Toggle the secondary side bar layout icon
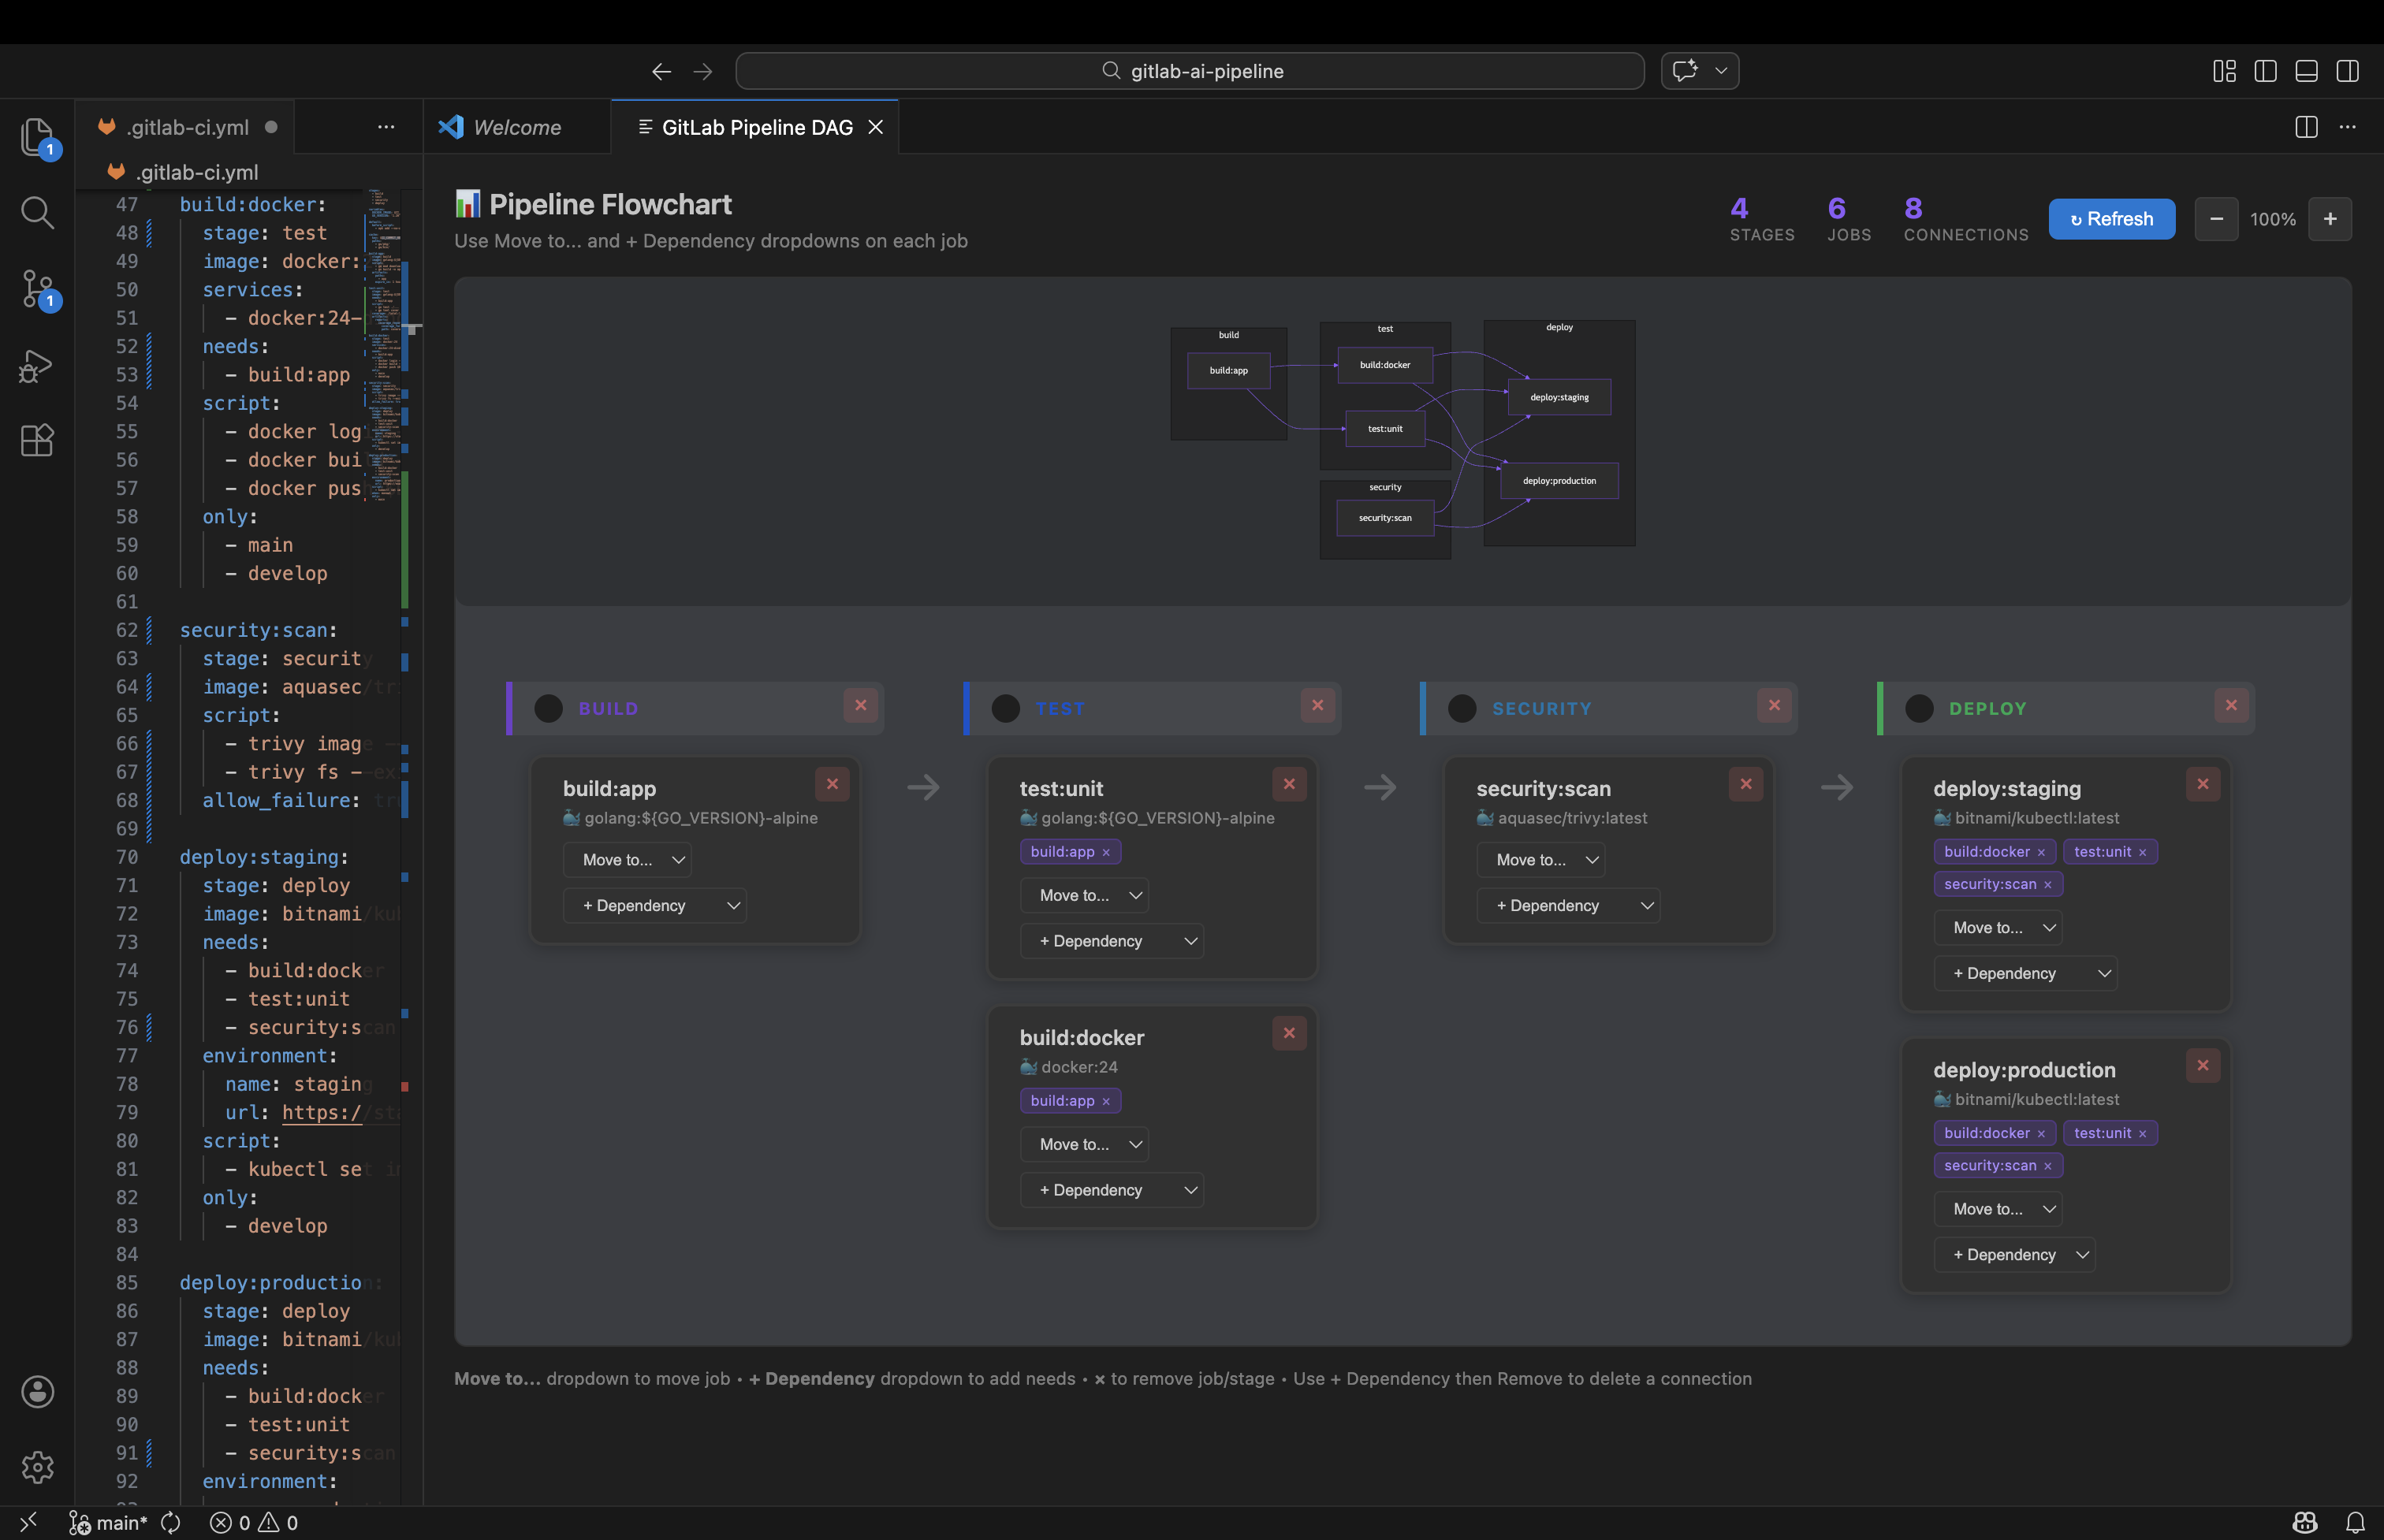The image size is (2384, 1540). [2347, 71]
